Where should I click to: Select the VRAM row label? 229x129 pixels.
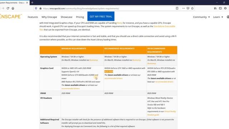43,93
